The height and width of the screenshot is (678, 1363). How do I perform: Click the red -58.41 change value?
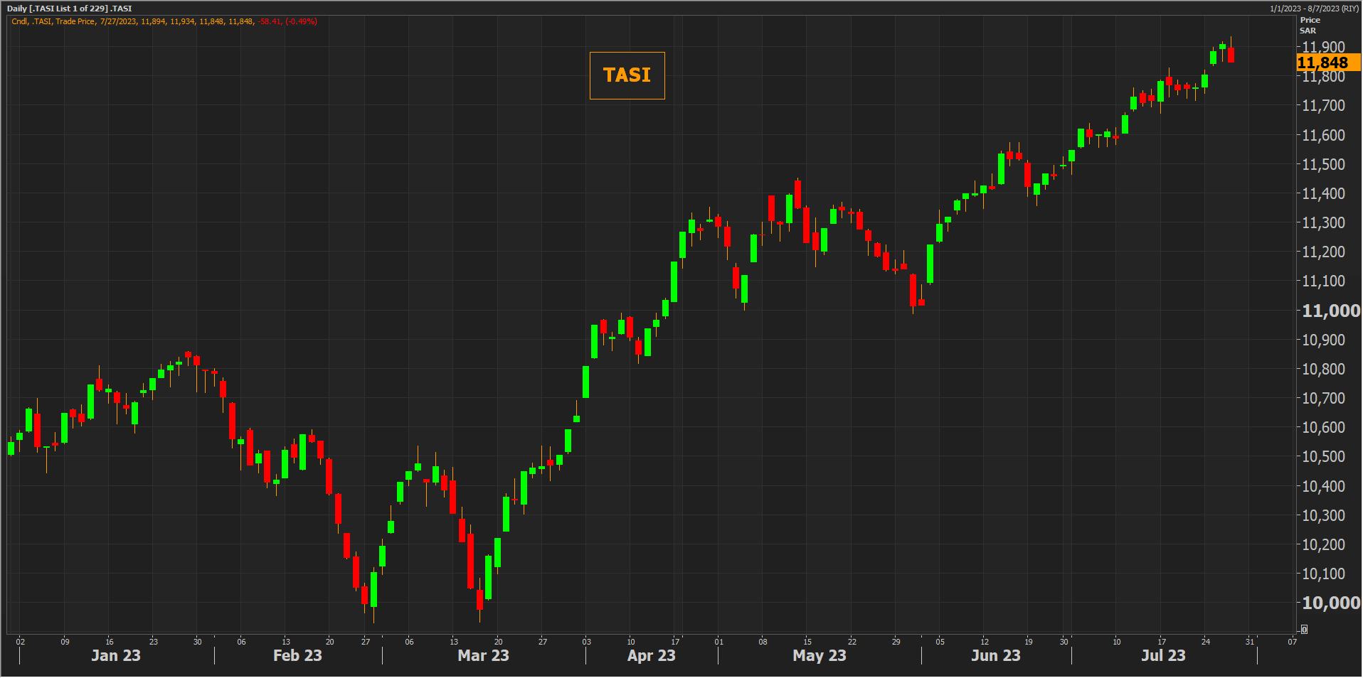(270, 21)
